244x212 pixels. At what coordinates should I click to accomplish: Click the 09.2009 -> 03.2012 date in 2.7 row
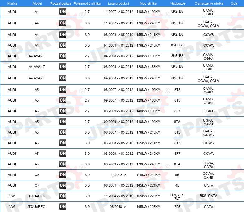(119, 122)
